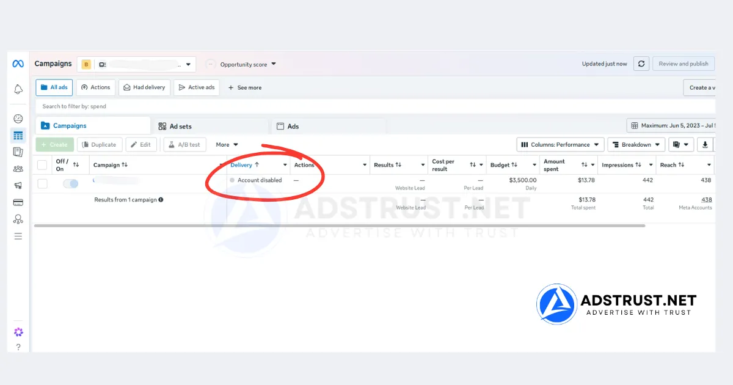Tick the campaign row checkbox
This screenshot has width=733, height=385.
[42, 183]
